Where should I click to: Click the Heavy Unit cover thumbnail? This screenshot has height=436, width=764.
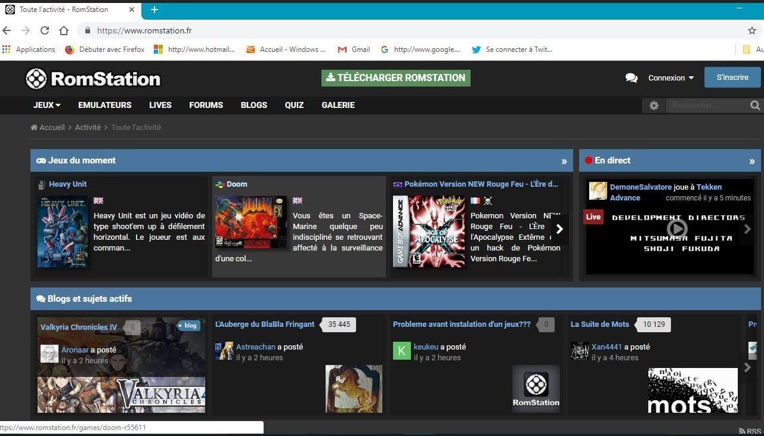[x=63, y=231]
